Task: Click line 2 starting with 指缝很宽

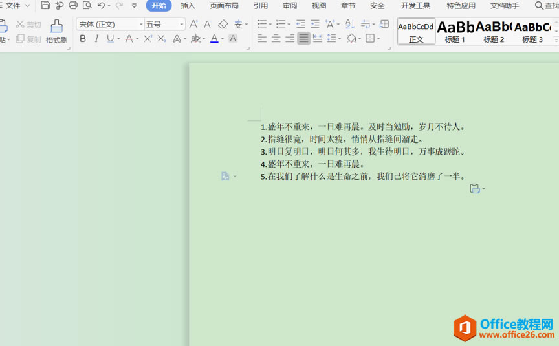Action: pos(342,139)
